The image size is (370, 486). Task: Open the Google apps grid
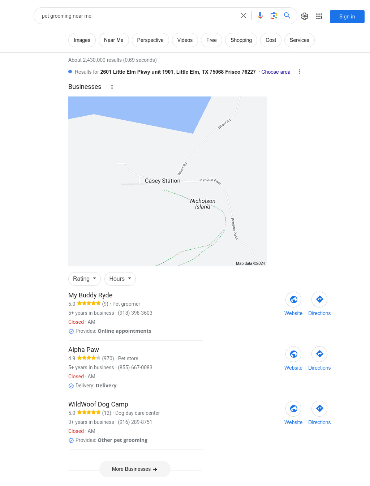[x=319, y=16]
